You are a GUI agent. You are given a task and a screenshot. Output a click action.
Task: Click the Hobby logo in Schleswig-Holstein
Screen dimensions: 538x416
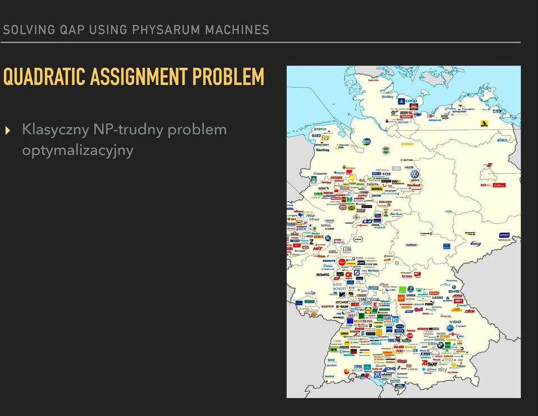[388, 97]
